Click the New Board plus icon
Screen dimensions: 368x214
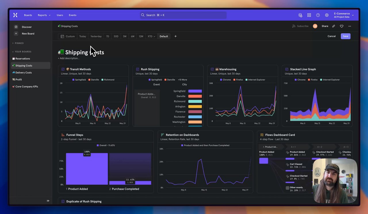(16, 33)
